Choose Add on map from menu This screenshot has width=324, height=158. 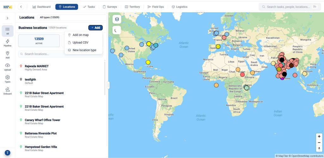[x=84, y=35]
